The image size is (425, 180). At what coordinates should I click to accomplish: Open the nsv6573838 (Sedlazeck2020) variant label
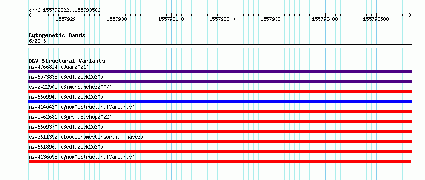pos(66,77)
